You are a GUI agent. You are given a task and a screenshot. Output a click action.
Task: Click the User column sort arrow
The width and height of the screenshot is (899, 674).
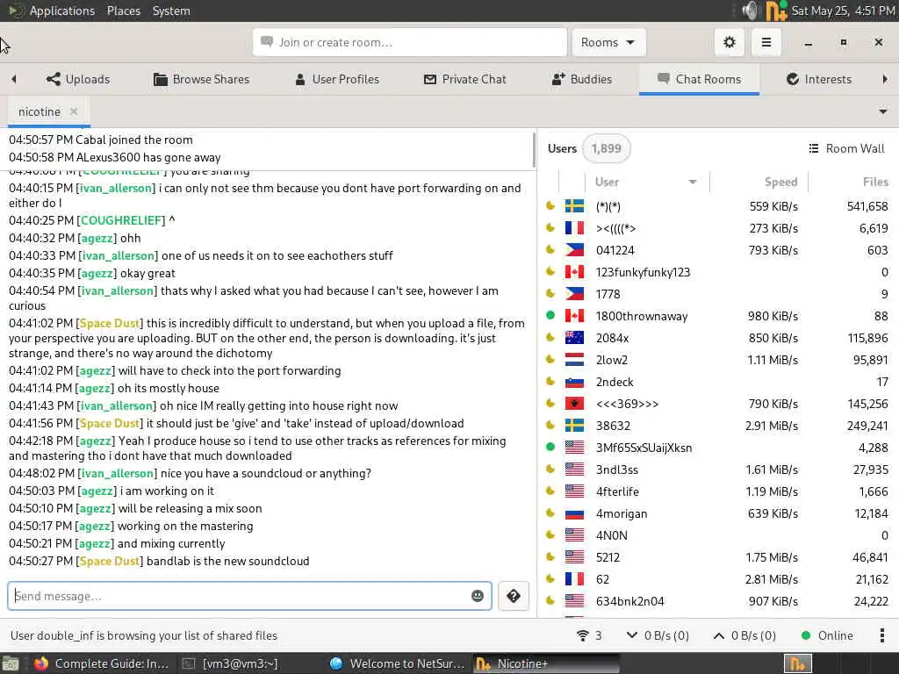[692, 183]
